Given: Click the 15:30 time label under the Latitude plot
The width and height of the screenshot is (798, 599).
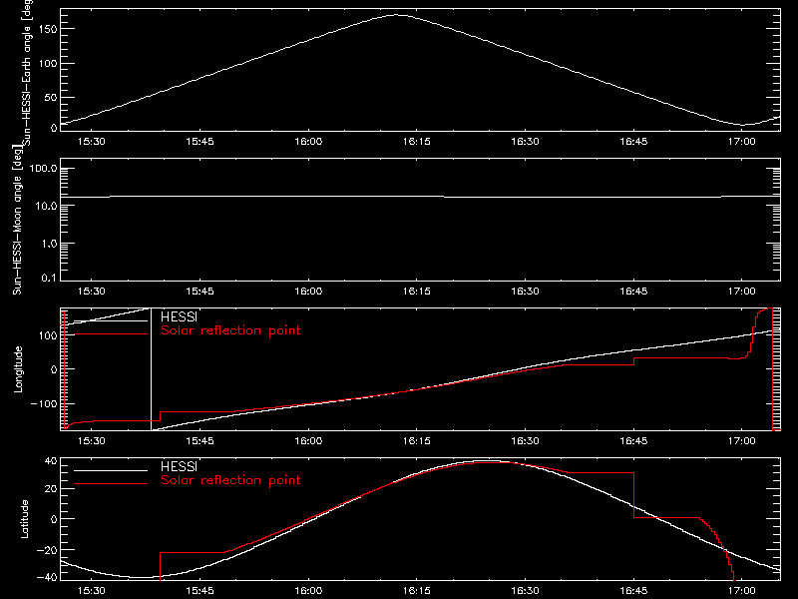Looking at the screenshot, I should point(92,591).
